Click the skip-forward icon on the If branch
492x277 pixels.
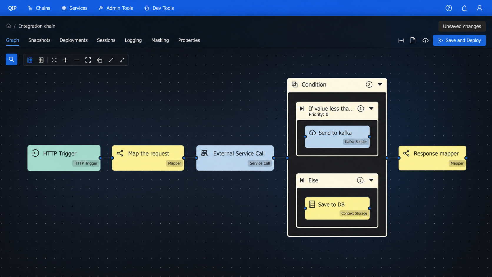pos(302,109)
